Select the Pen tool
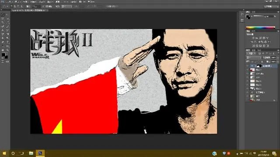 (x=3, y=42)
